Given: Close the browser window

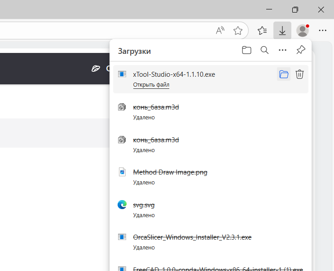Looking at the screenshot, I should (321, 9).
